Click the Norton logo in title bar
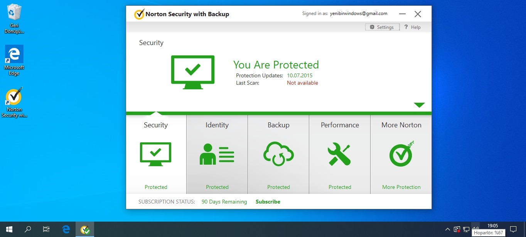This screenshot has width=526, height=237. pyautogui.click(x=139, y=14)
